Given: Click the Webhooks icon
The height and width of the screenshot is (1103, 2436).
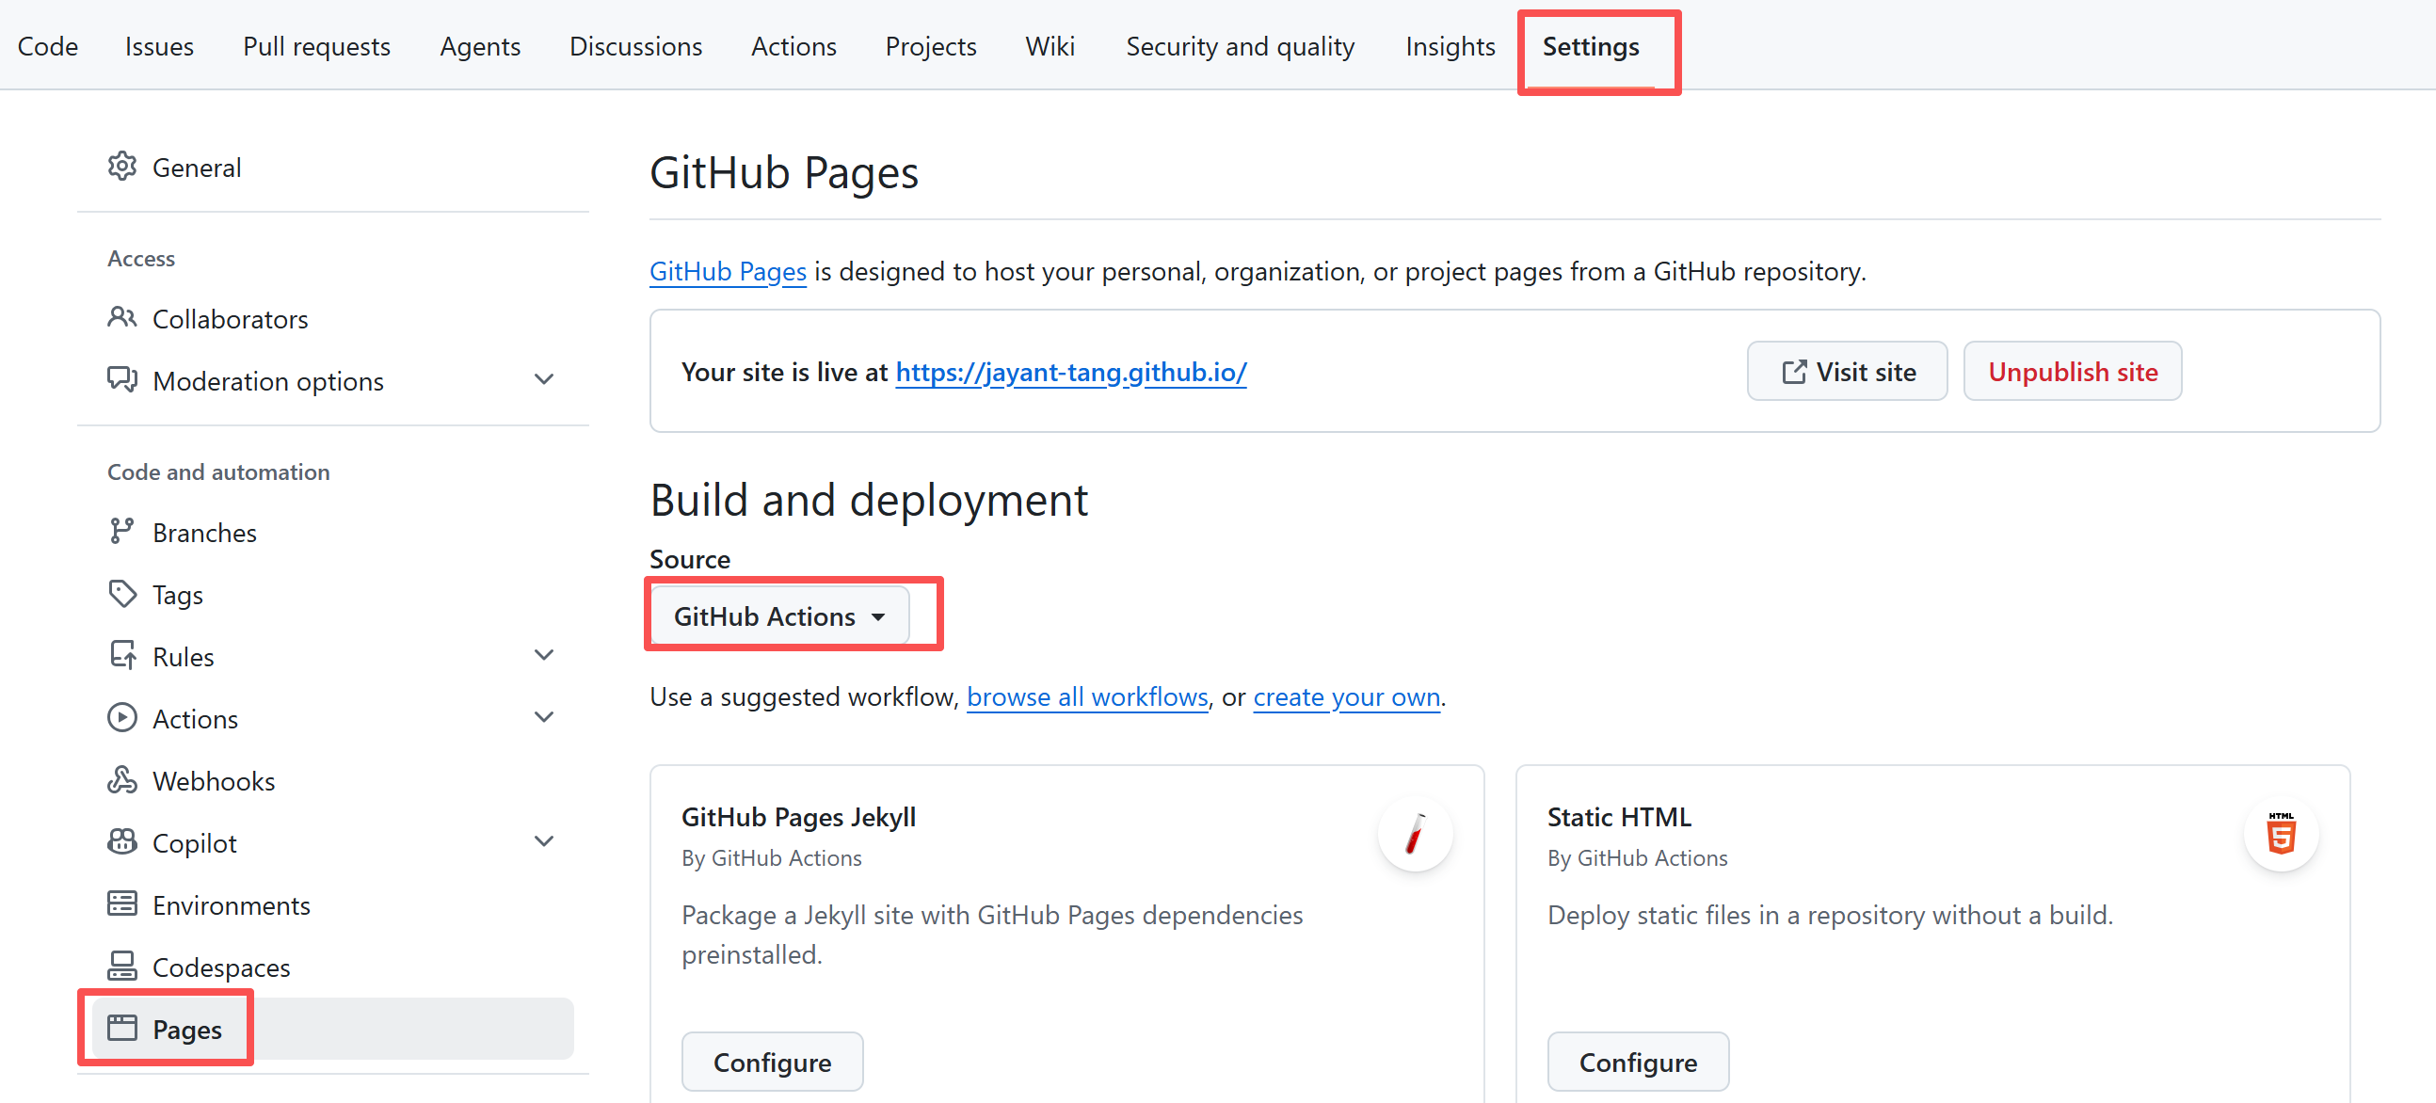Looking at the screenshot, I should [x=122, y=780].
